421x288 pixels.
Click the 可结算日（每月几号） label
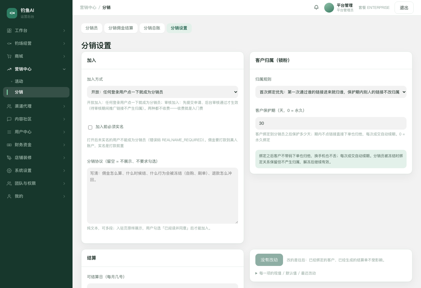tap(106, 277)
